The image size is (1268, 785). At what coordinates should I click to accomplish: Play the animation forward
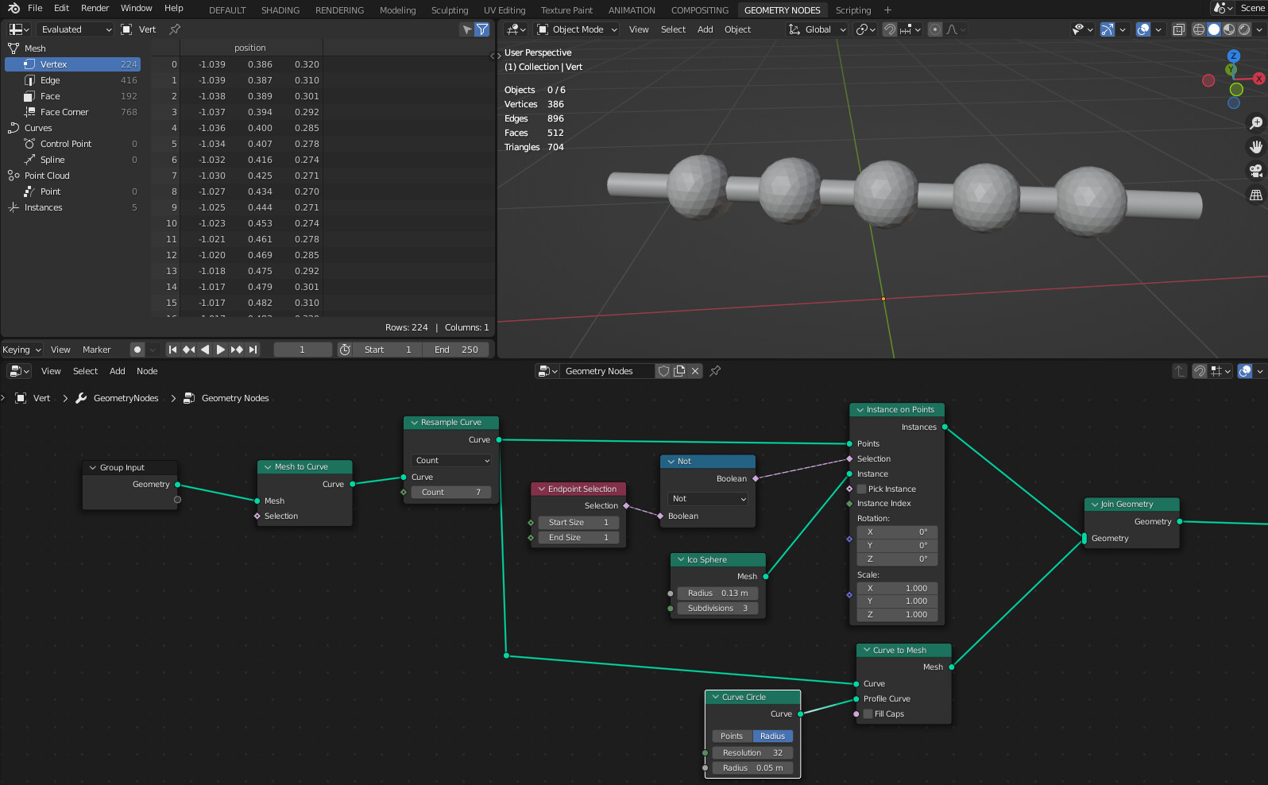(x=221, y=350)
